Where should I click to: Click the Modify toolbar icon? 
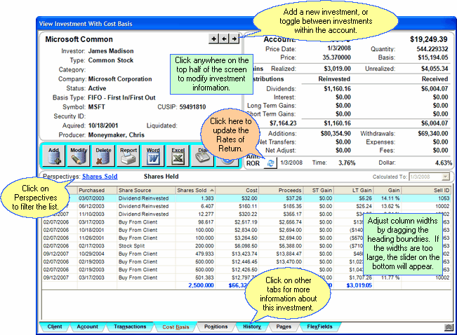79,155
